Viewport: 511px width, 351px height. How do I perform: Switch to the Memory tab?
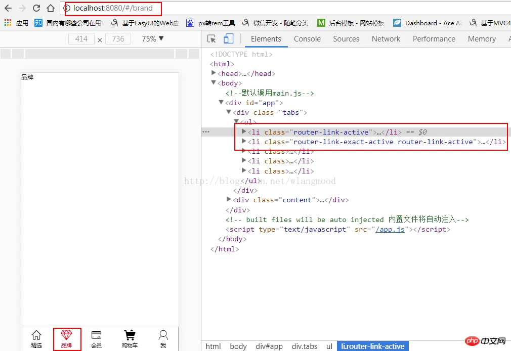(x=482, y=39)
